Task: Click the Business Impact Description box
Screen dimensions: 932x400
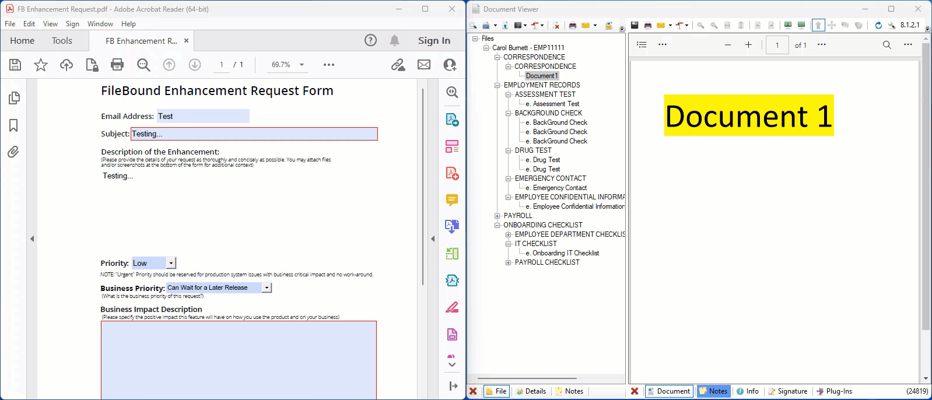Action: tap(239, 360)
